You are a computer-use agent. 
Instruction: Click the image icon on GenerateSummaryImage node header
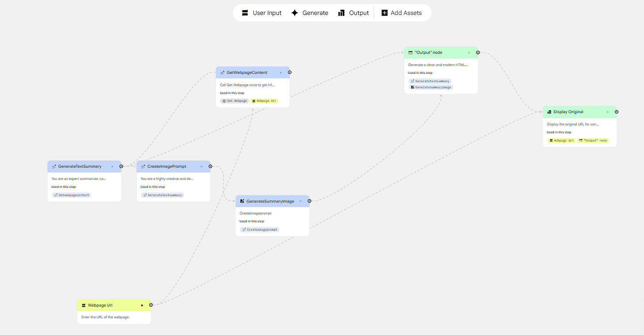coord(242,201)
